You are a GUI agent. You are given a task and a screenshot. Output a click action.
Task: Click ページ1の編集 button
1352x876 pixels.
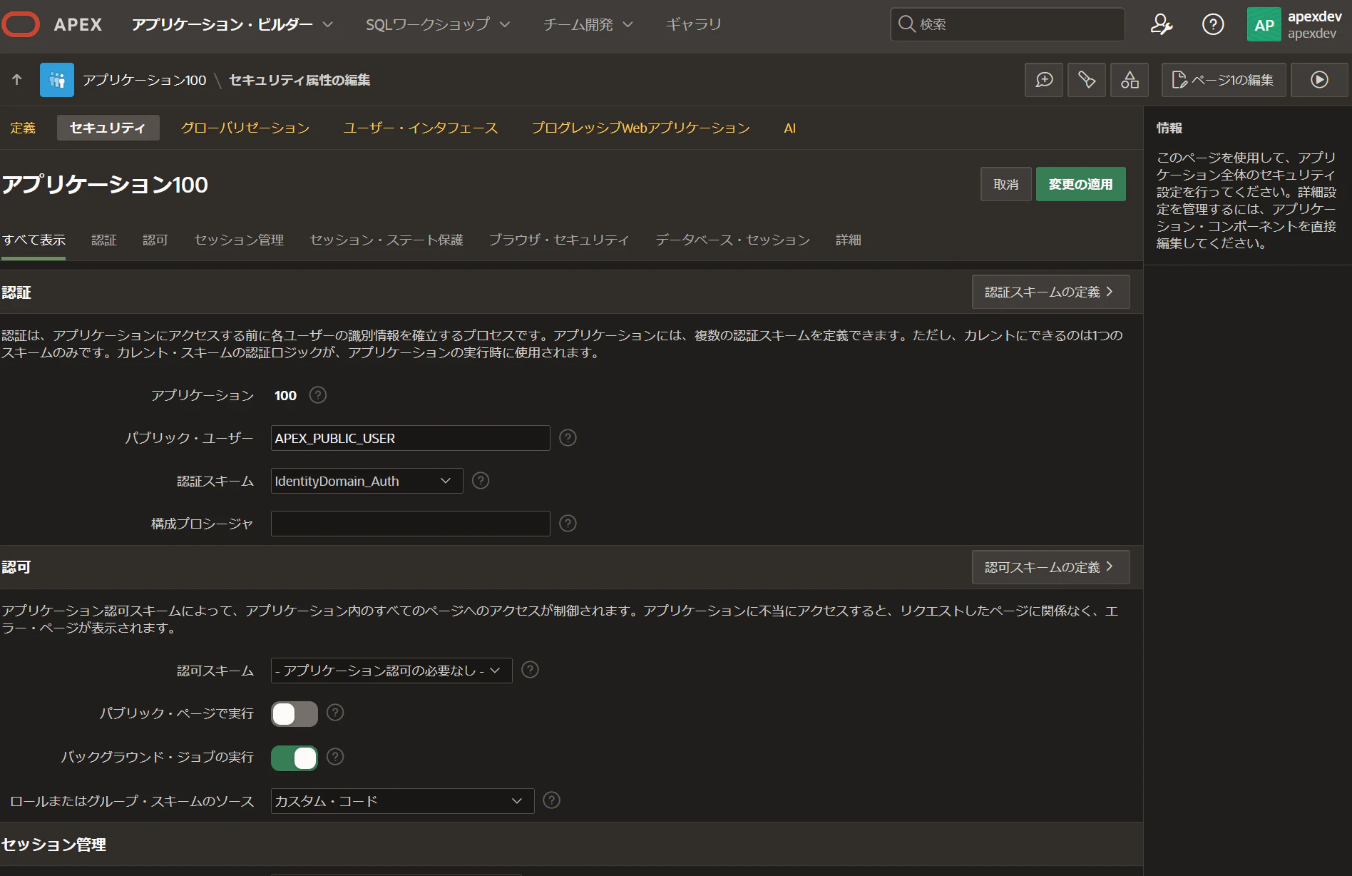[x=1224, y=80]
